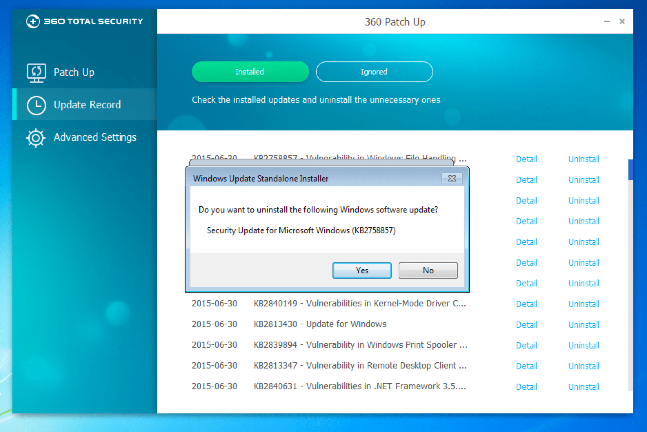647x432 pixels.
Task: Click the clock icon beside Update Record
Action: (36, 105)
